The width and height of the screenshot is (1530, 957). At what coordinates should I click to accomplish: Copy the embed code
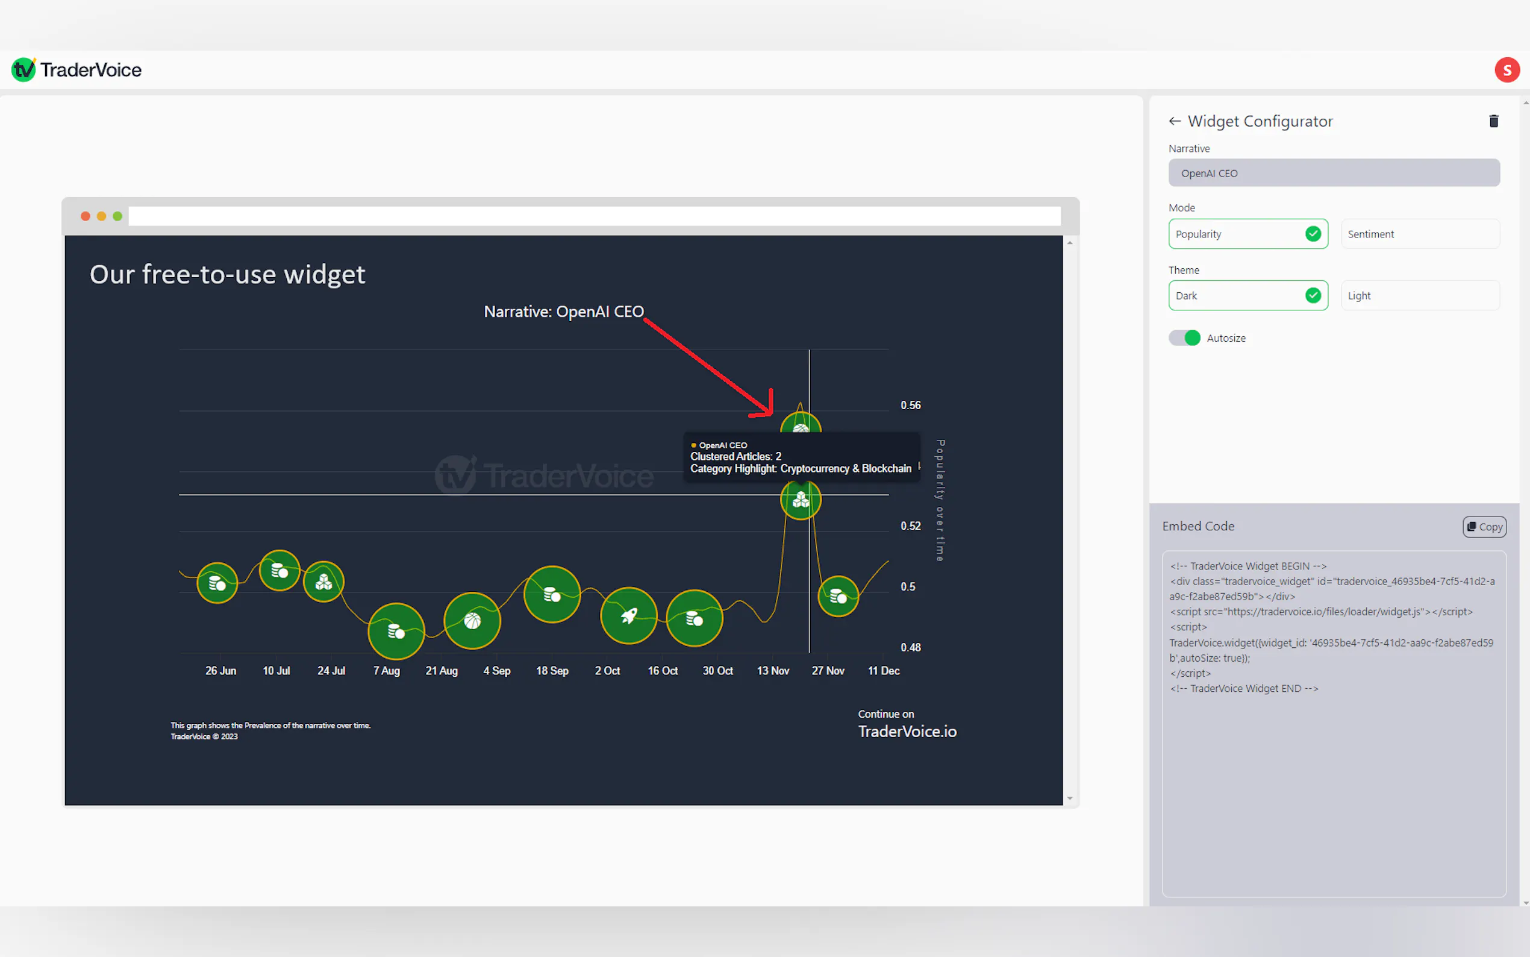point(1484,527)
